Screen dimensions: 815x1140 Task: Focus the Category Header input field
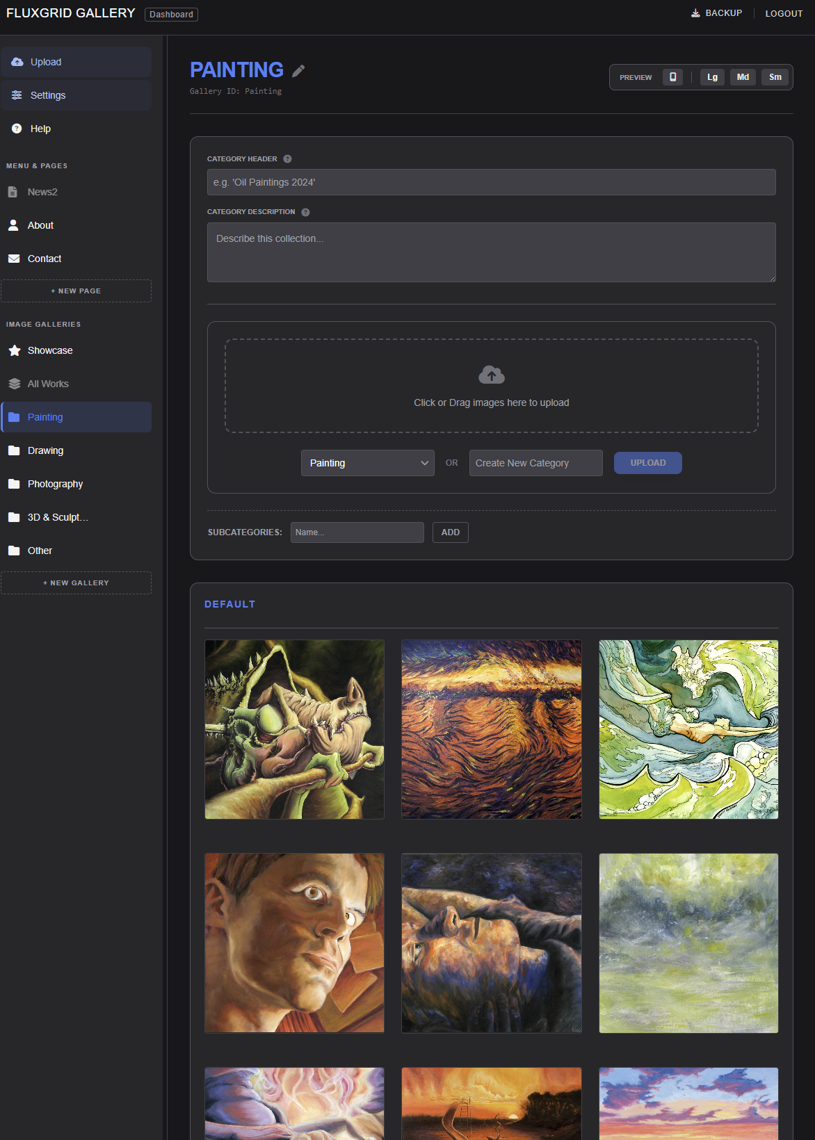[492, 182]
